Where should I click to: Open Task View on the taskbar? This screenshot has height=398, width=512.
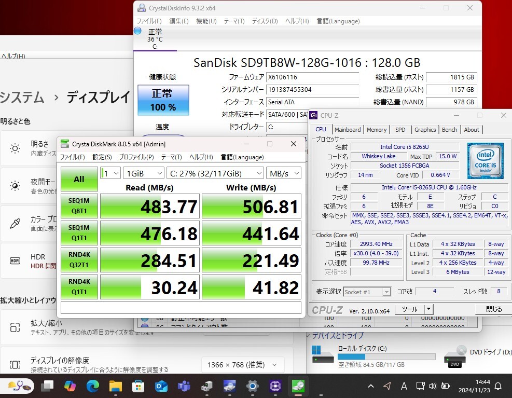(x=47, y=386)
